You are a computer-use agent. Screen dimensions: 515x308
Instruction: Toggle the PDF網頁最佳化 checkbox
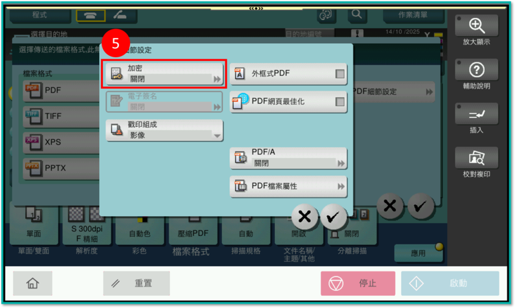point(340,102)
